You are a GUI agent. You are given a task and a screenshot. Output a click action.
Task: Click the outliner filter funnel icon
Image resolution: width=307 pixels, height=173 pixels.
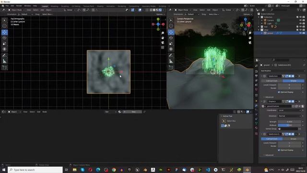click(x=298, y=10)
